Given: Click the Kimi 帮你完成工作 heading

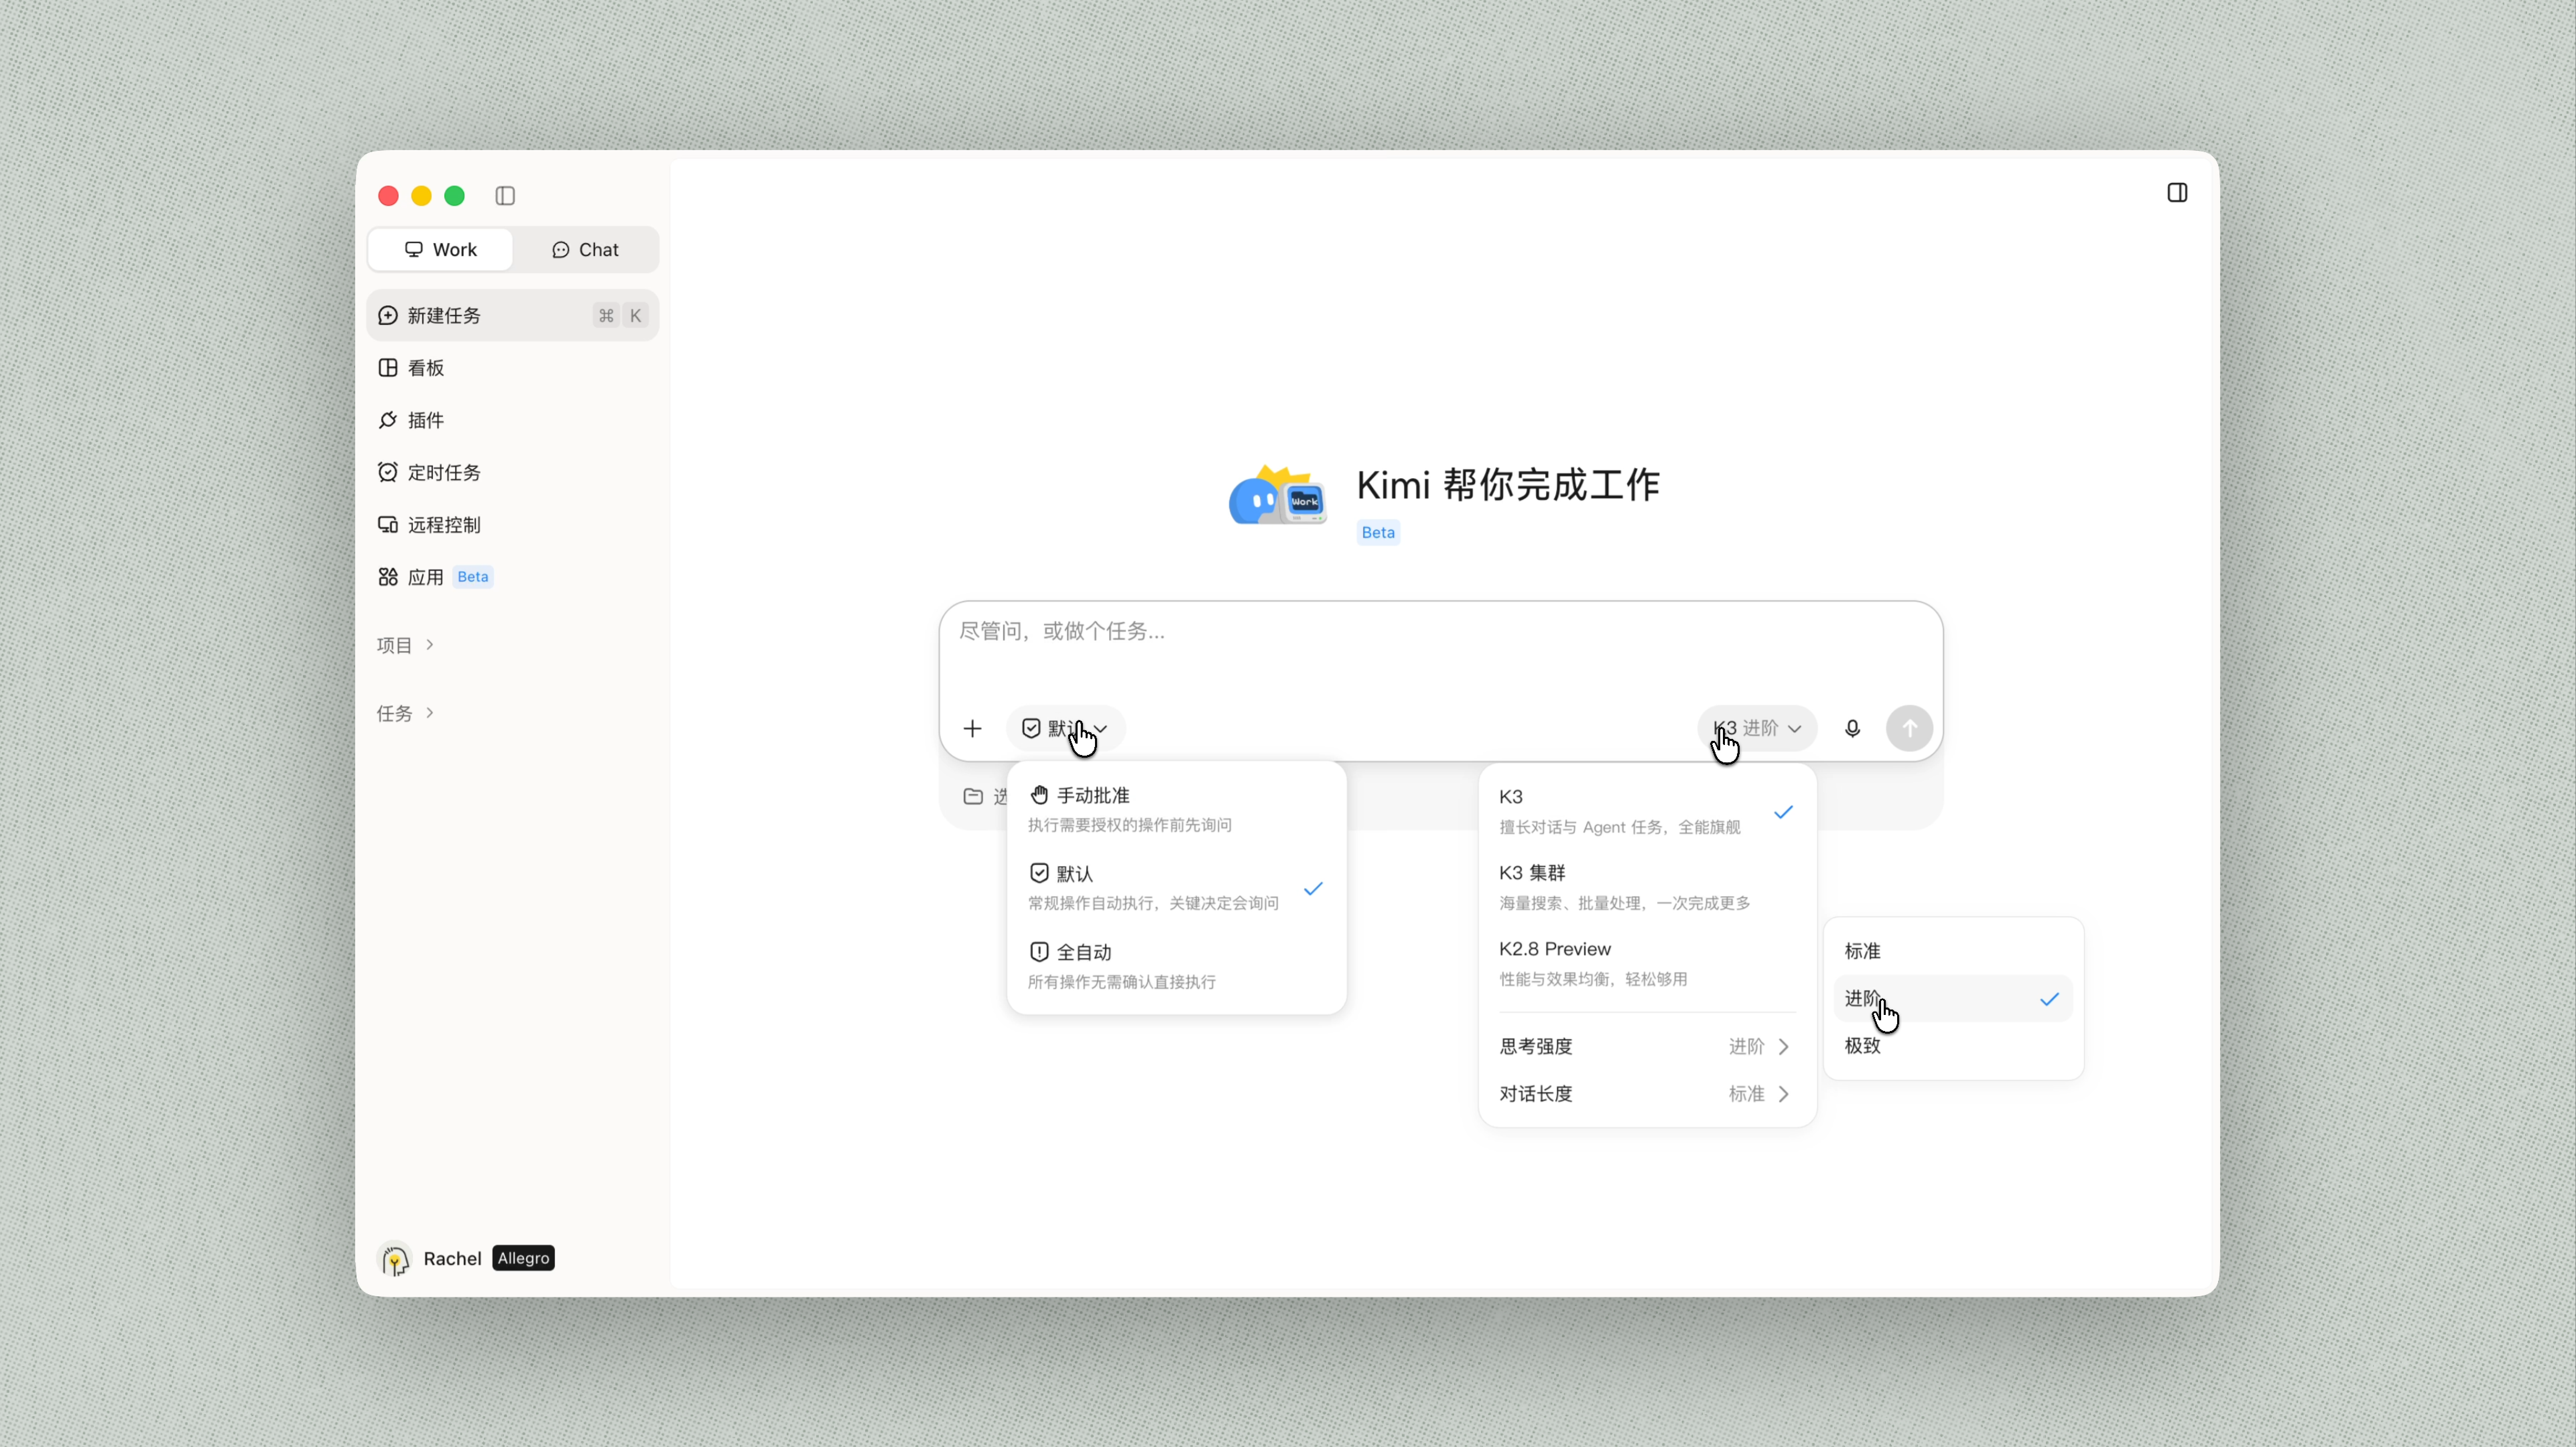Looking at the screenshot, I should [x=1508, y=485].
